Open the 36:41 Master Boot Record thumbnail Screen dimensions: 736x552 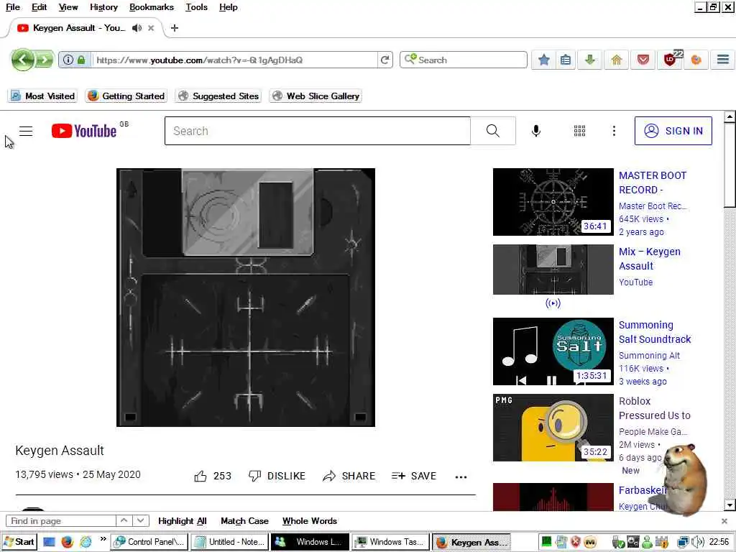[553, 202]
